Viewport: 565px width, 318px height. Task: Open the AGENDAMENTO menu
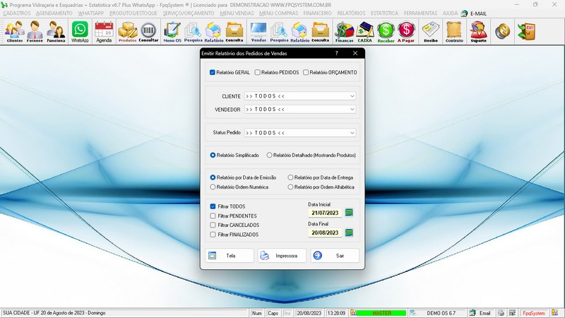coord(54,13)
